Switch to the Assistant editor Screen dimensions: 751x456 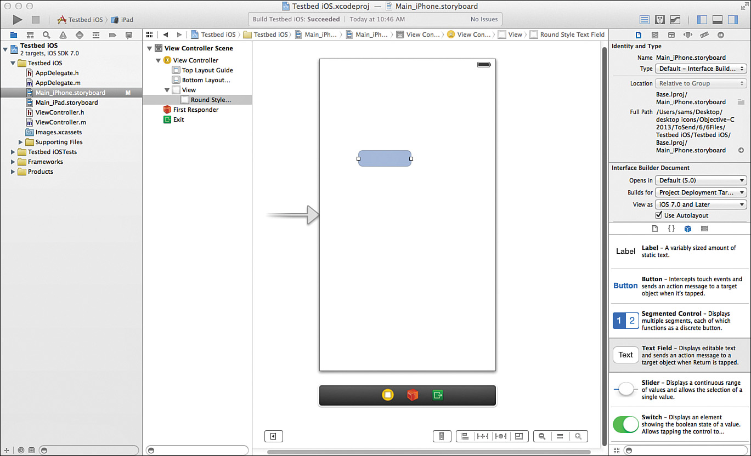point(660,20)
